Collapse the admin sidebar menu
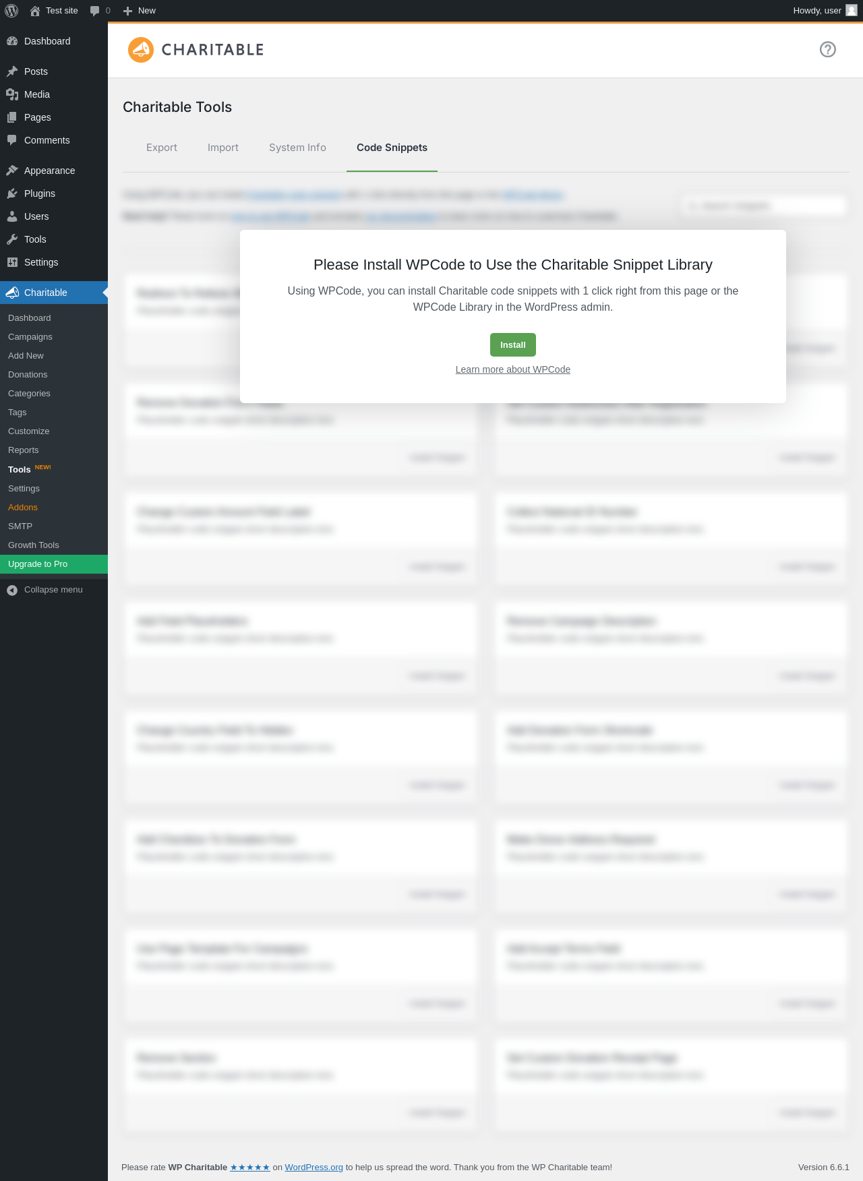This screenshot has width=863, height=1181. point(54,590)
